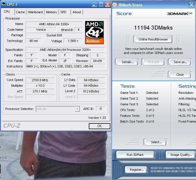Close the 3DMark Score window
The image size is (196, 180).
pos(191,5)
